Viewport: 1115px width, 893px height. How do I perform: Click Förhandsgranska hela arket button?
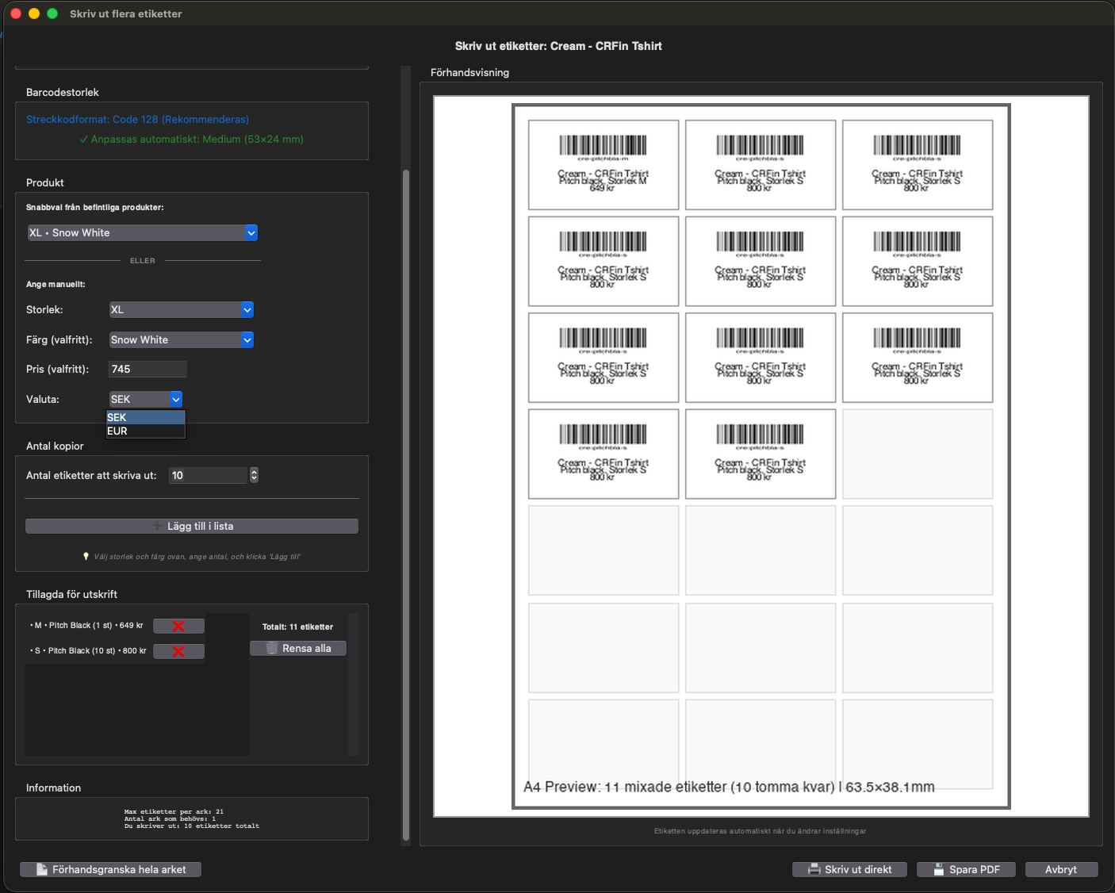(x=110, y=869)
